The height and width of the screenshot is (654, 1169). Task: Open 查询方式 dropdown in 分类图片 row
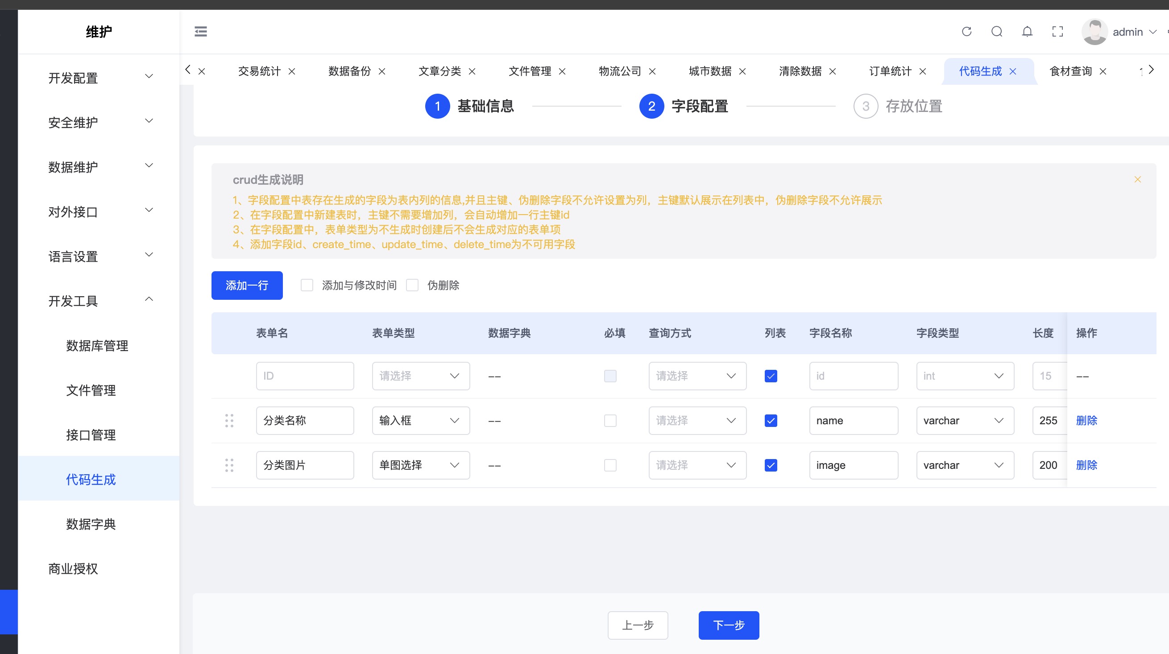(697, 465)
